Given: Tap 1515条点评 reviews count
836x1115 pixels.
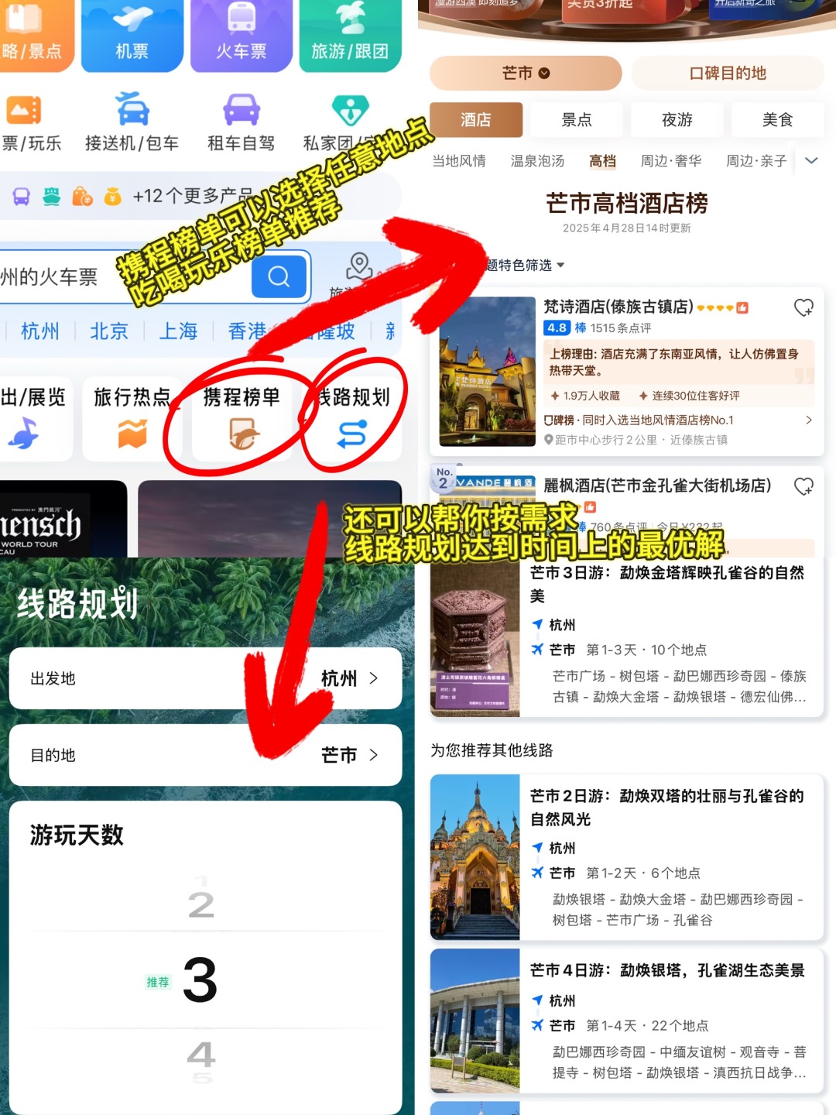Looking at the screenshot, I should tap(621, 328).
